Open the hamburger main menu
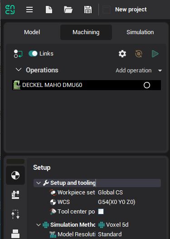 coord(29,10)
